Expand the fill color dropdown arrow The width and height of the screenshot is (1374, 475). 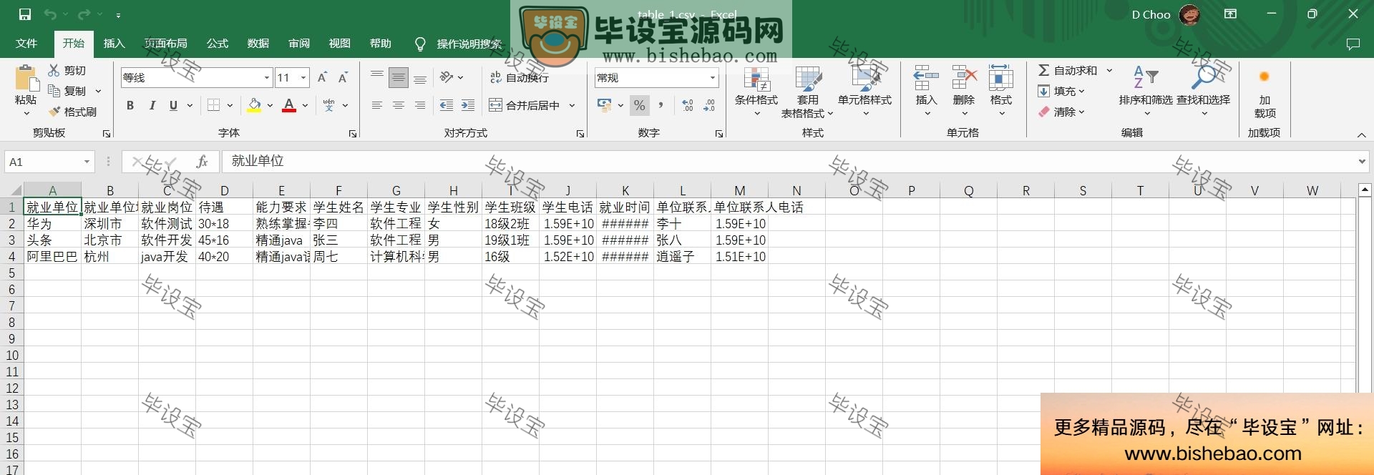coord(270,105)
